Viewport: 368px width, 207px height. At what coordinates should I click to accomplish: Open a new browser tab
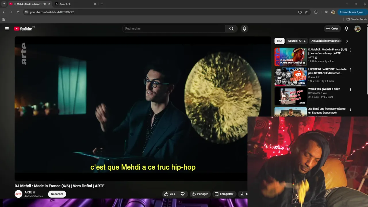(x=102, y=4)
